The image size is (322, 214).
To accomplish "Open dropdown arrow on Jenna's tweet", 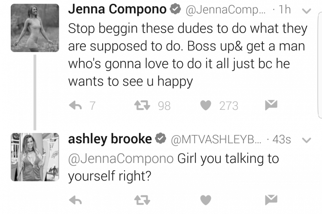I will click(307, 11).
